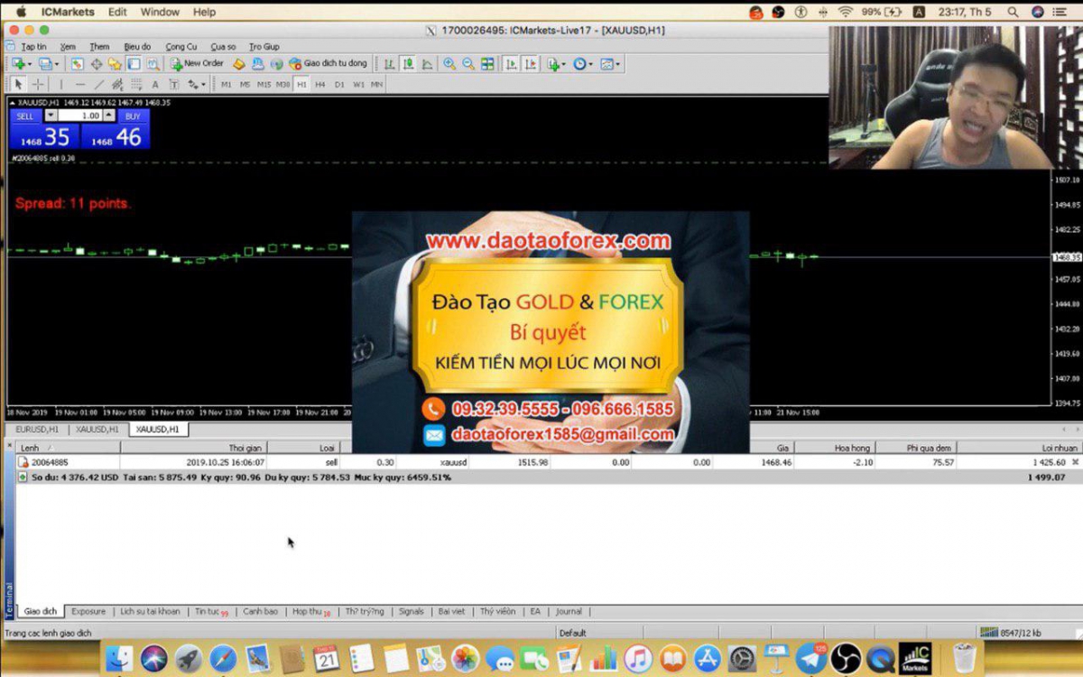Zoom in on the chart
This screenshot has width=1083, height=677.
pos(449,64)
